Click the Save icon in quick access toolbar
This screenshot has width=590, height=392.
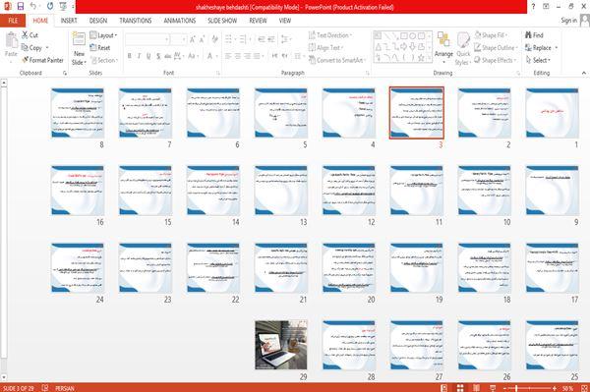click(21, 6)
